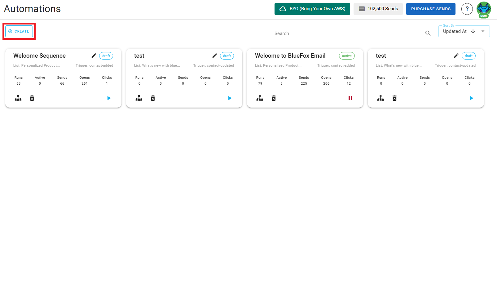Start the Welcome Sequence automation
Image resolution: width=497 pixels, height=288 pixels.
[109, 98]
